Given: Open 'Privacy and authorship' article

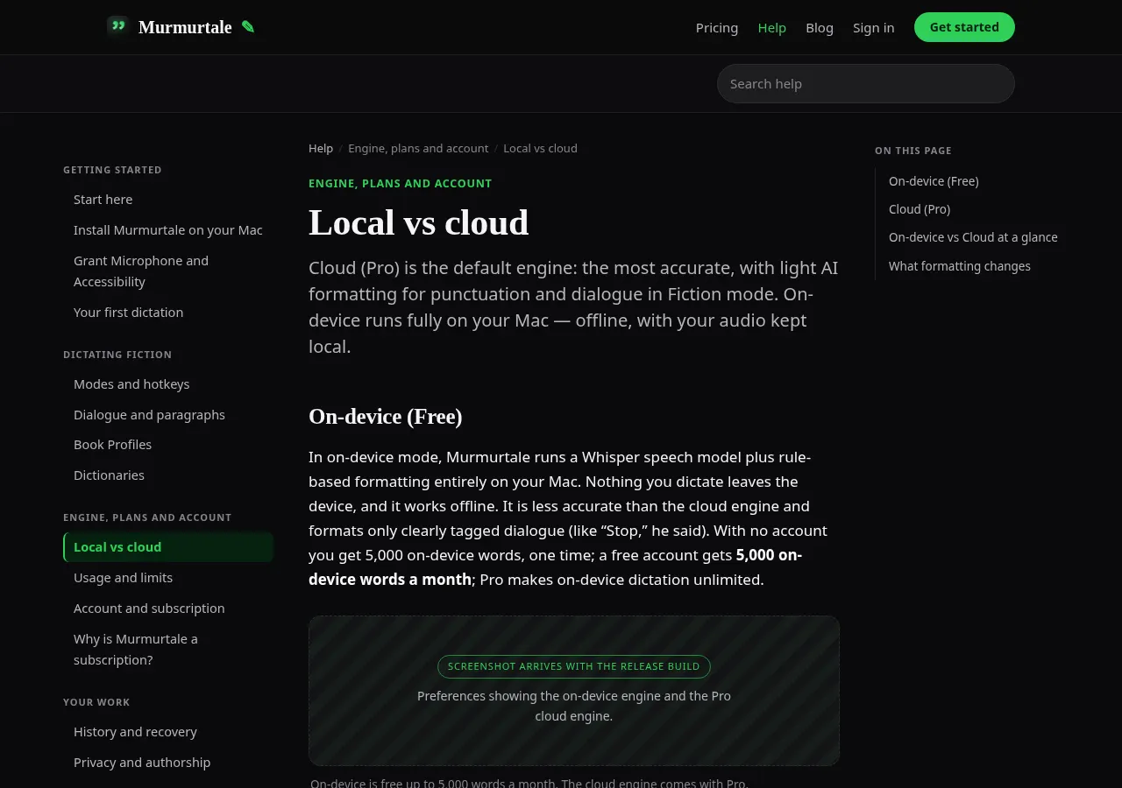Looking at the screenshot, I should pyautogui.click(x=168, y=763).
